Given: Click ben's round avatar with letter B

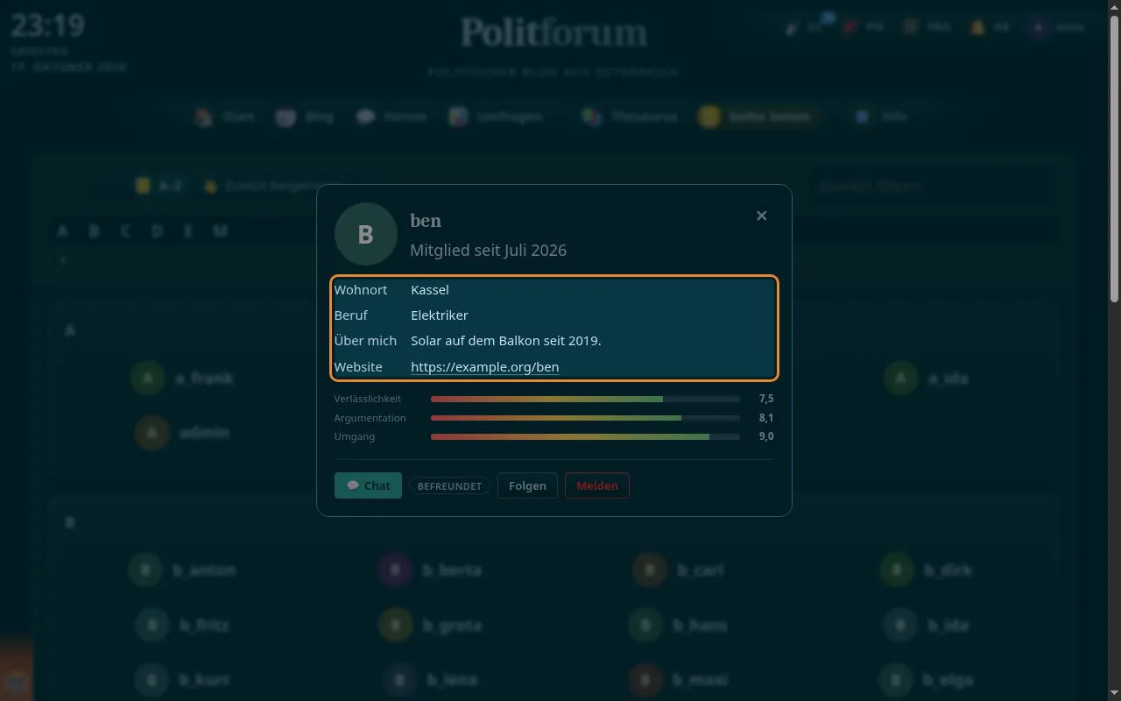Looking at the screenshot, I should click(x=366, y=234).
